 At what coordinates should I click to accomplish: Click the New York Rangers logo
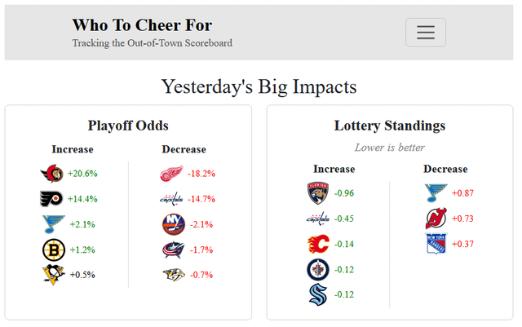coord(436,244)
